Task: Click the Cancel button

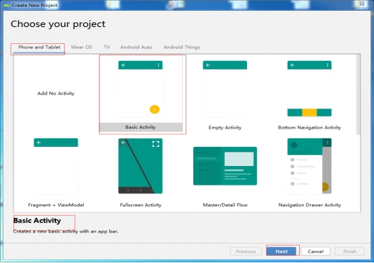Action: coord(315,252)
